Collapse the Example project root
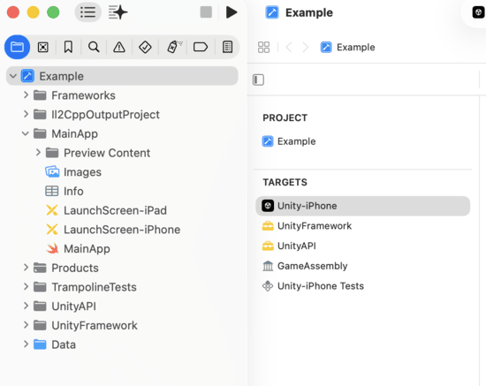The image size is (486, 386). pos(13,76)
